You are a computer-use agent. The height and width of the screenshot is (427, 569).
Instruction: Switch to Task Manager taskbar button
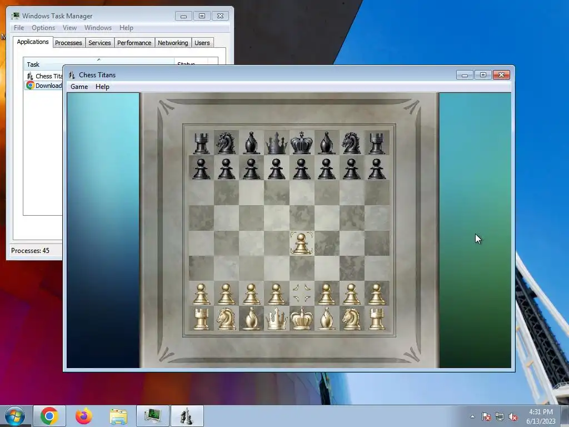152,416
